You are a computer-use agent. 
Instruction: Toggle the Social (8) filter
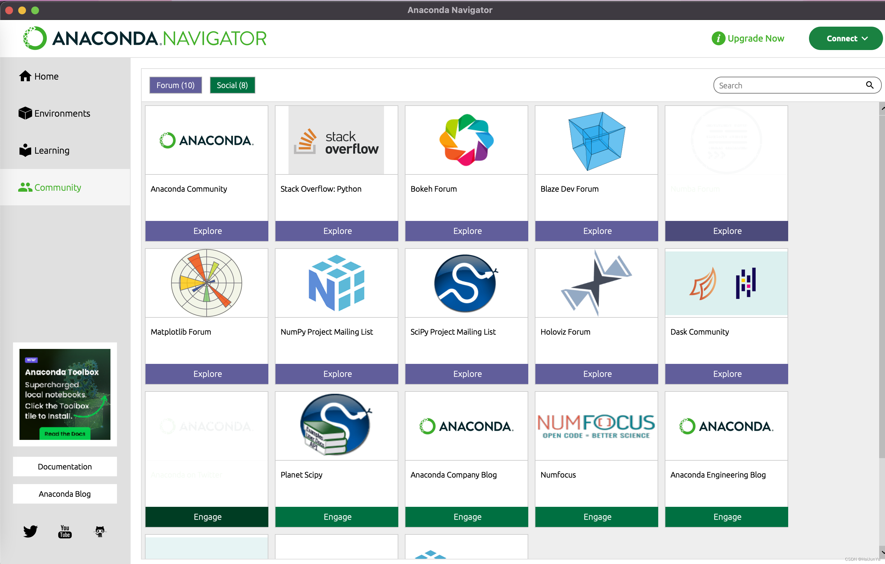pos(232,85)
